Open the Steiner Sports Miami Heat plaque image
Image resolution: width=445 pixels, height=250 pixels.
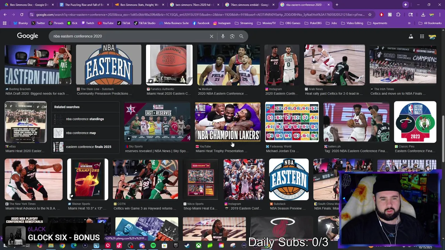pyautogui.click(x=88, y=180)
